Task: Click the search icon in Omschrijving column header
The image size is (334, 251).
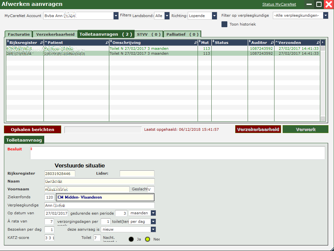Action: point(196,43)
